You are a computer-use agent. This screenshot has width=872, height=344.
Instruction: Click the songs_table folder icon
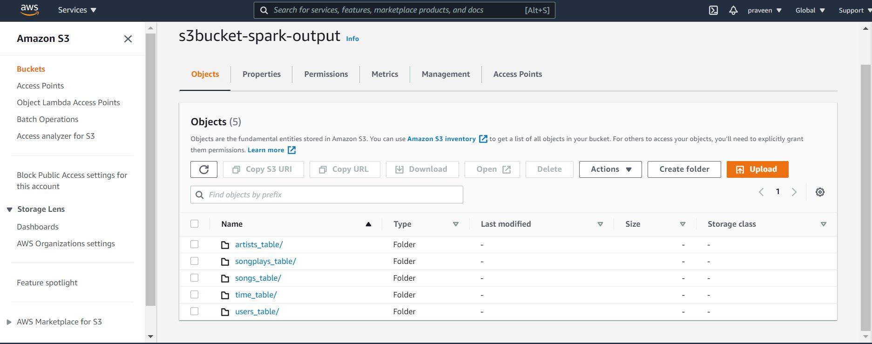(x=225, y=278)
